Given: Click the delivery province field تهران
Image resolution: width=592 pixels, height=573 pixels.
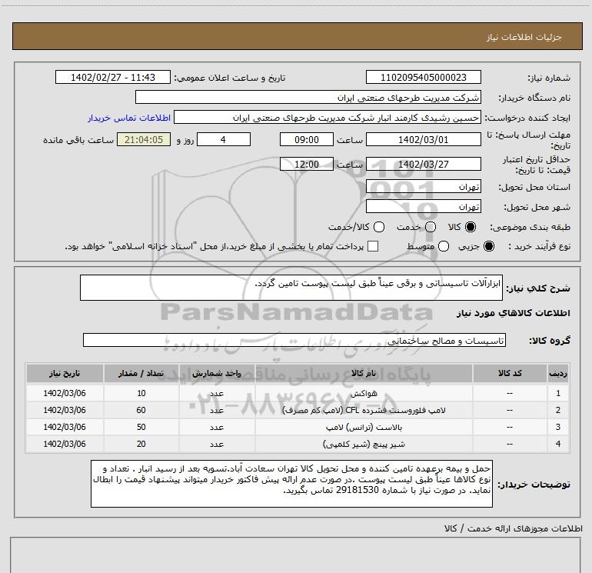Looking at the screenshot, I should click(423, 186).
